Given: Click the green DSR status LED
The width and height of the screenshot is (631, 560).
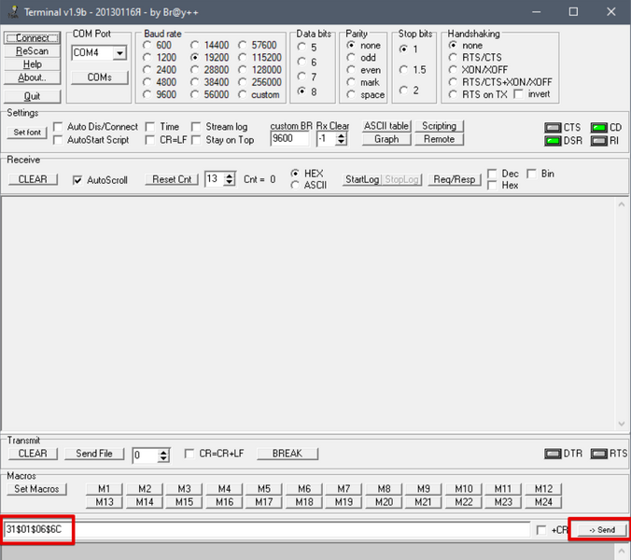Looking at the screenshot, I should coord(553,141).
